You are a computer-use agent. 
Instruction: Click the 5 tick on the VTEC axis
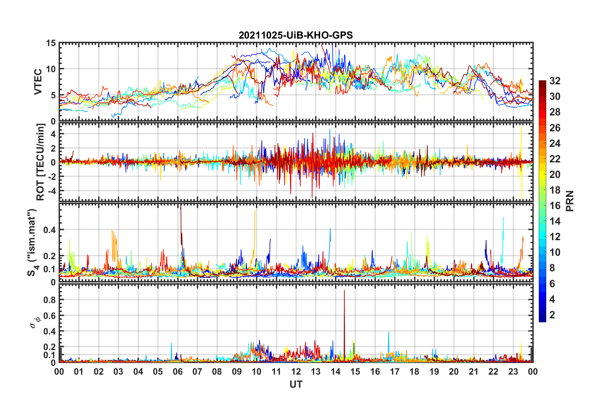click(53, 95)
